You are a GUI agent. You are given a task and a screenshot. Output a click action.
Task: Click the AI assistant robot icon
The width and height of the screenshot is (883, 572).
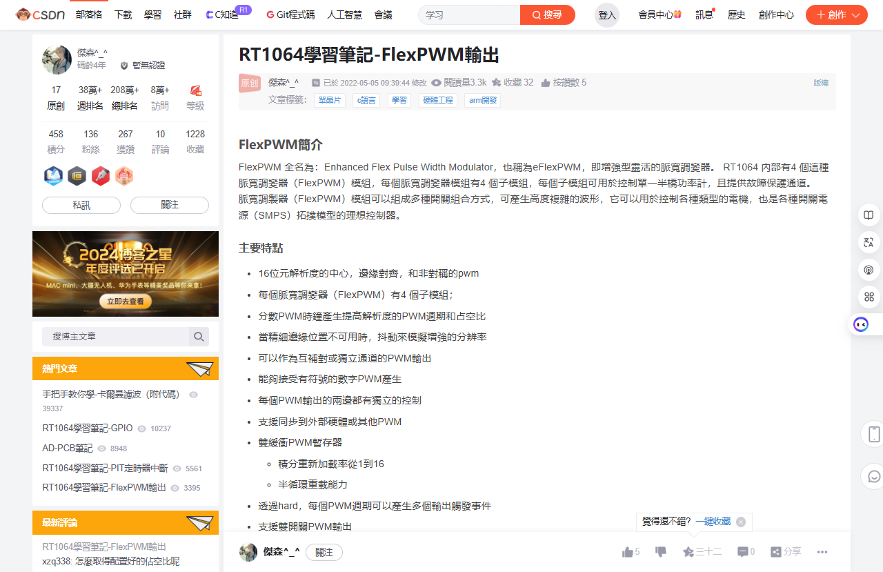point(861,324)
